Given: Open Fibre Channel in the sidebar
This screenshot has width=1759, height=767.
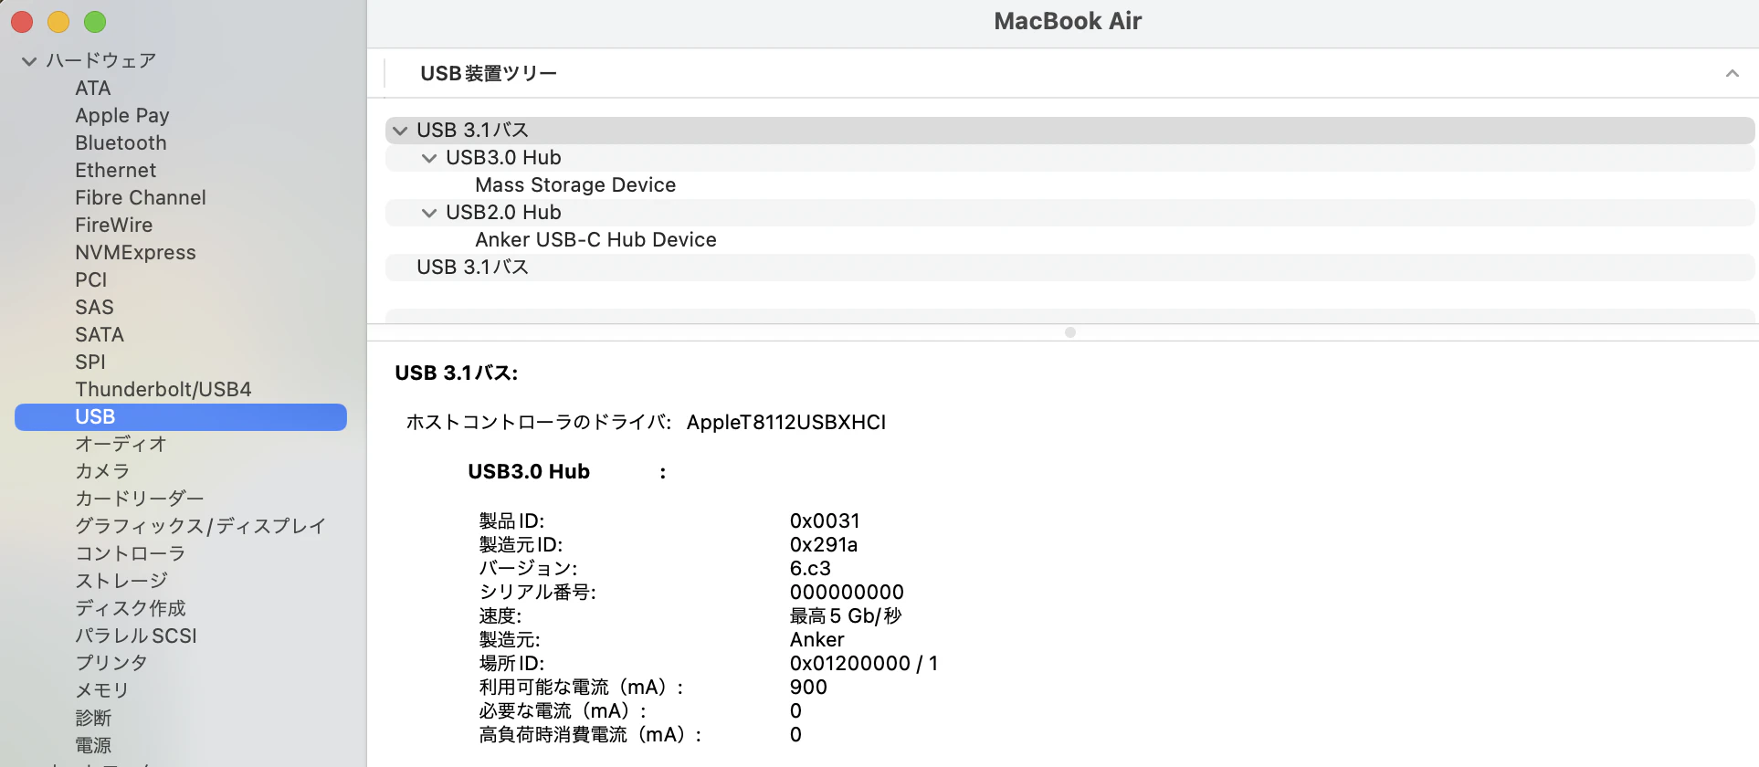Looking at the screenshot, I should click(141, 198).
